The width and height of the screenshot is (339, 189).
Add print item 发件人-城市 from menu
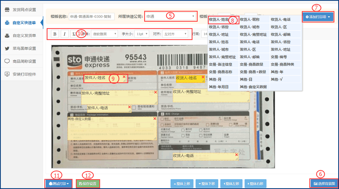(x=223, y=49)
